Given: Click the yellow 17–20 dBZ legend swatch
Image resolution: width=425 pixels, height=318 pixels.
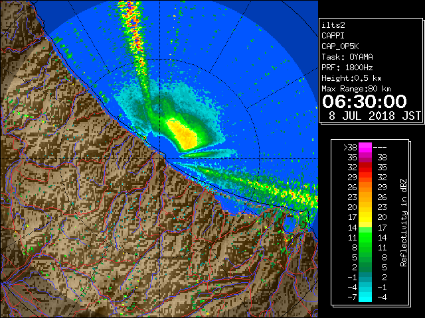Looking at the screenshot, I should click(365, 217).
